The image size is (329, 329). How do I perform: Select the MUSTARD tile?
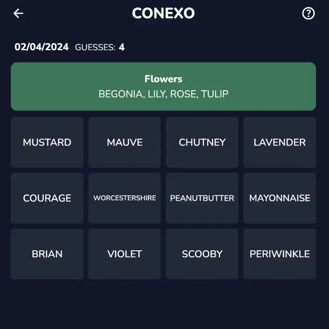pyautogui.click(x=47, y=142)
